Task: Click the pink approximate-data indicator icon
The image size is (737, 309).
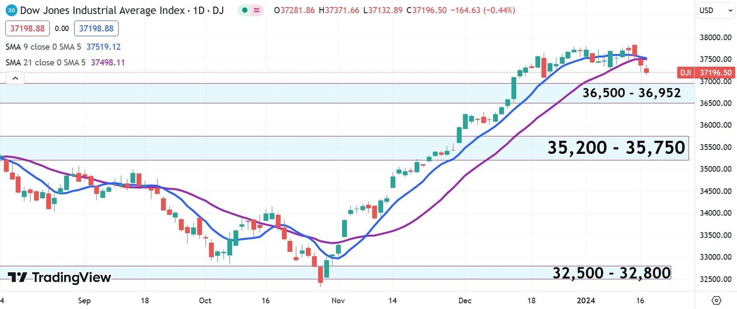Action: [x=256, y=10]
